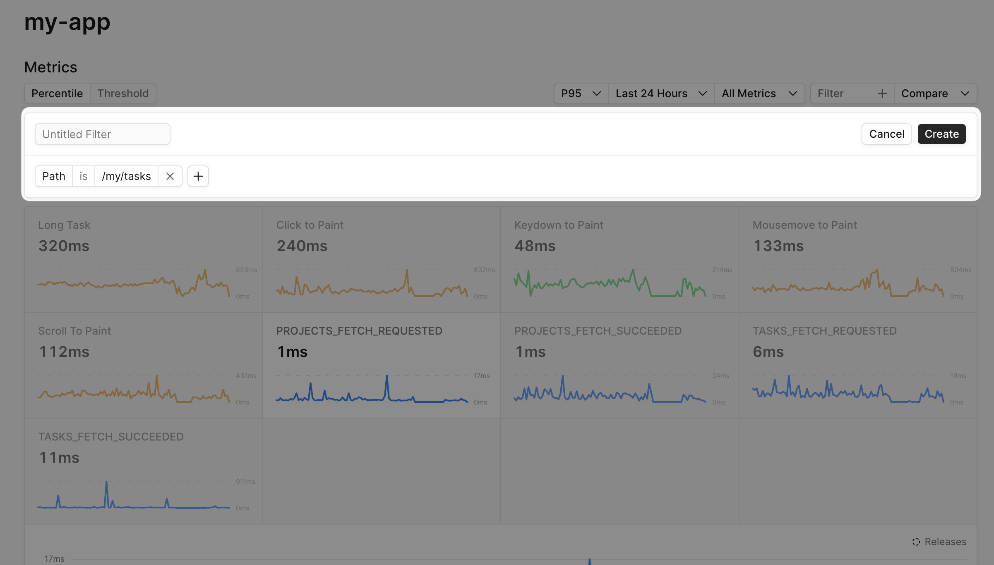Click the Cancel button to dismiss filter
The image size is (994, 565).
[x=887, y=134]
